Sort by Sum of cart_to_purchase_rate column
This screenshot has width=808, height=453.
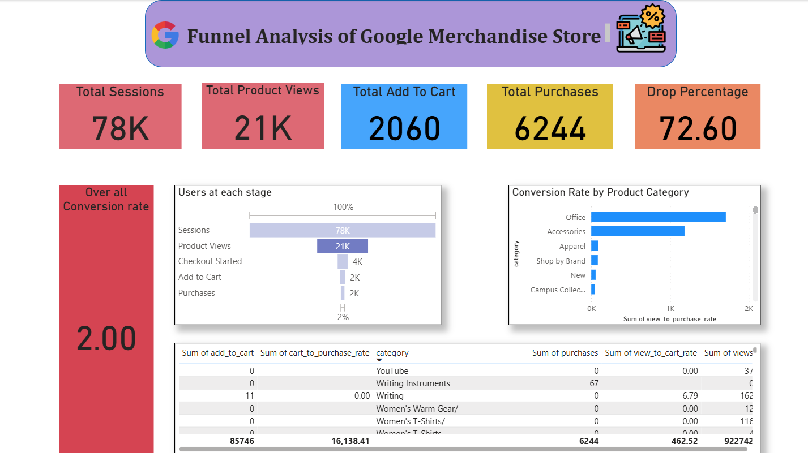315,353
